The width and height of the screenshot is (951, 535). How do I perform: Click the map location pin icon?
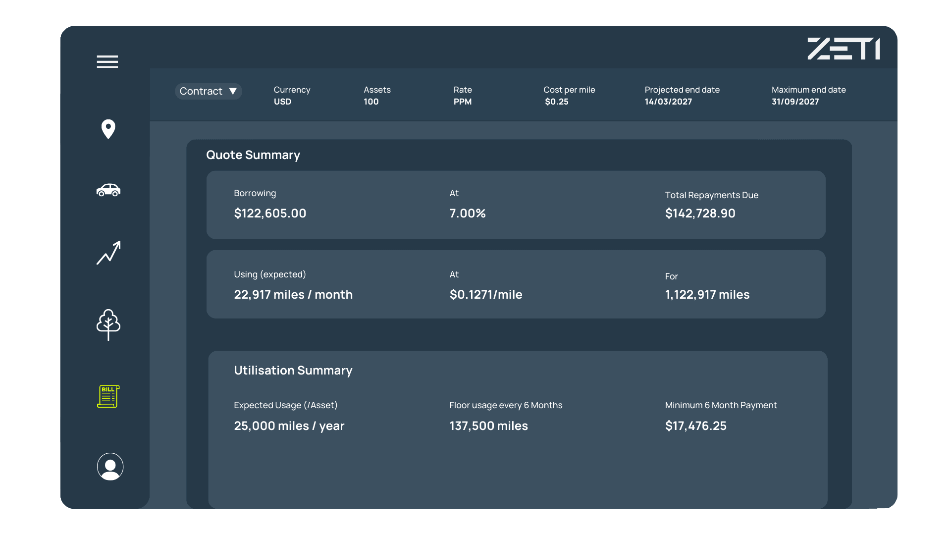108,129
